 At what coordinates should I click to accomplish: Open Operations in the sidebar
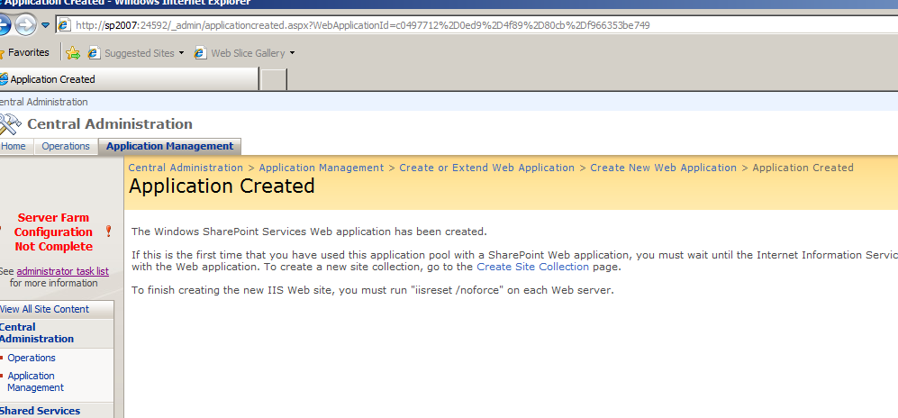(x=32, y=358)
